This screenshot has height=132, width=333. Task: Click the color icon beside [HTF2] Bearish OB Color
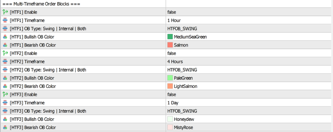pyautogui.click(x=5, y=86)
